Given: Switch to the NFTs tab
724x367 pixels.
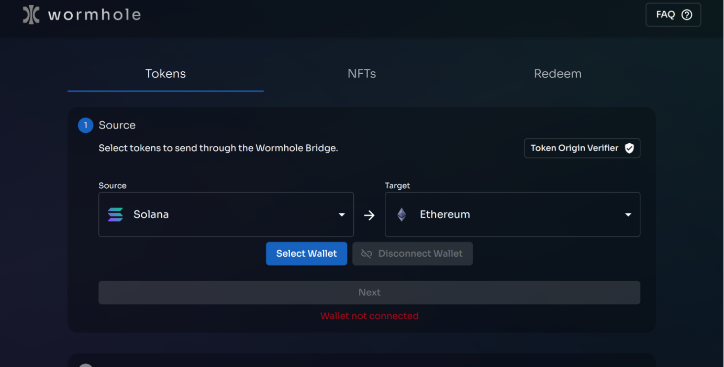Looking at the screenshot, I should point(362,74).
